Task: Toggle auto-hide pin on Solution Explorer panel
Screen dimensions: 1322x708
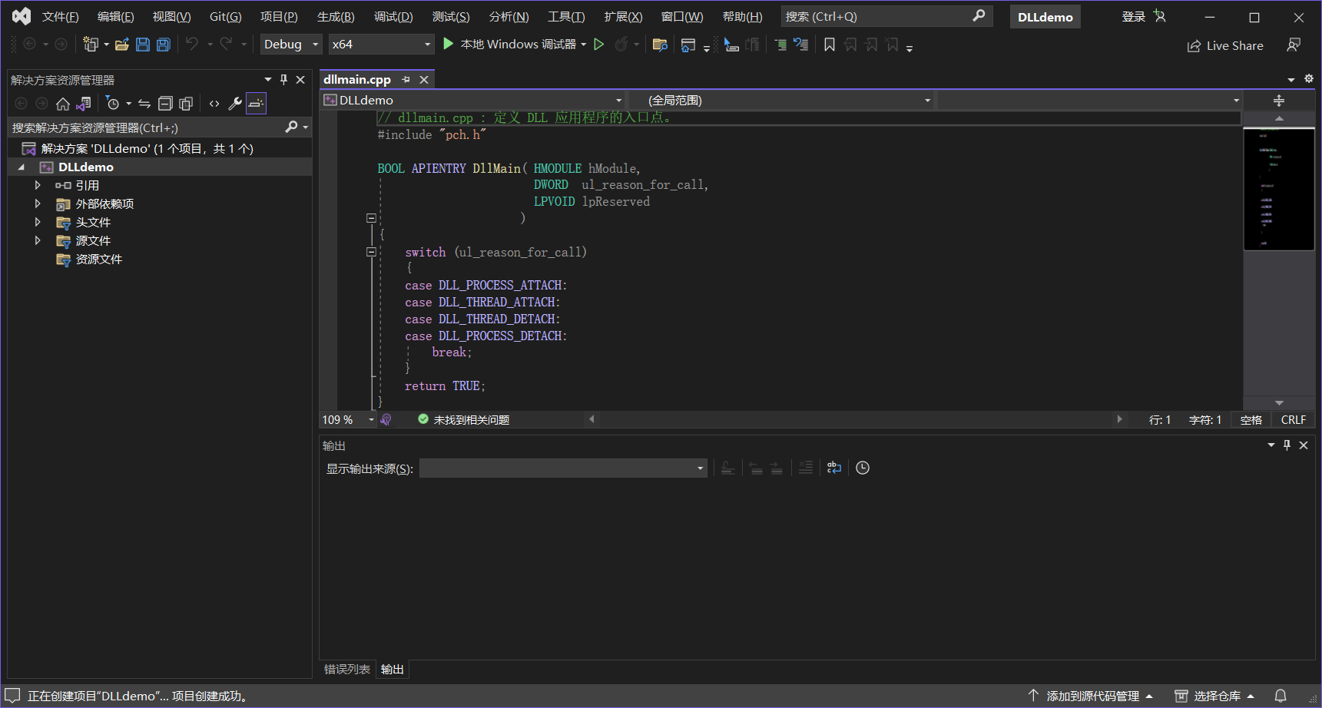Action: tap(283, 80)
